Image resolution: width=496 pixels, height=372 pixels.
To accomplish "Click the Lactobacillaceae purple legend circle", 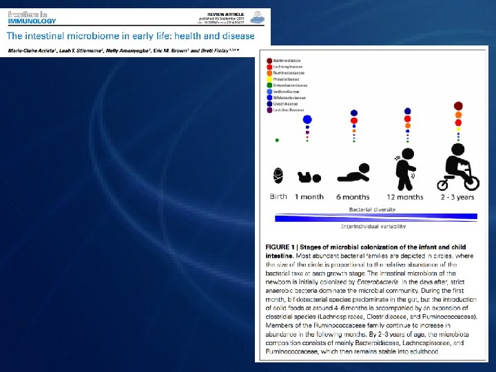I will 269,110.
